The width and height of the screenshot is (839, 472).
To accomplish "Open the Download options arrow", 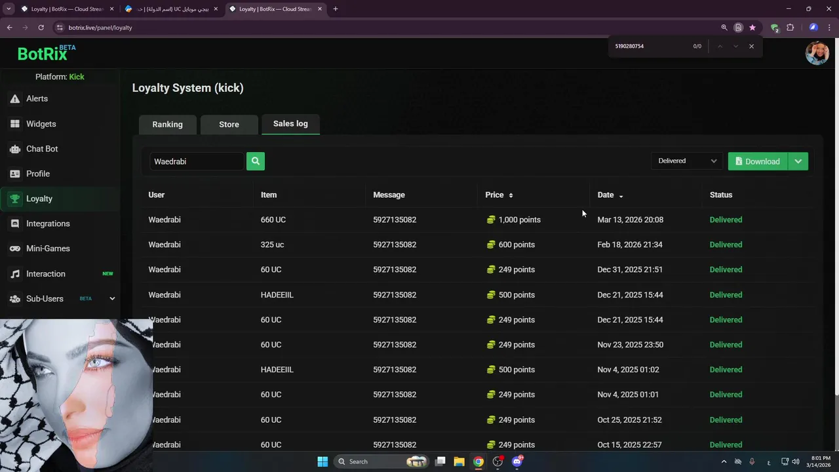I will point(798,161).
